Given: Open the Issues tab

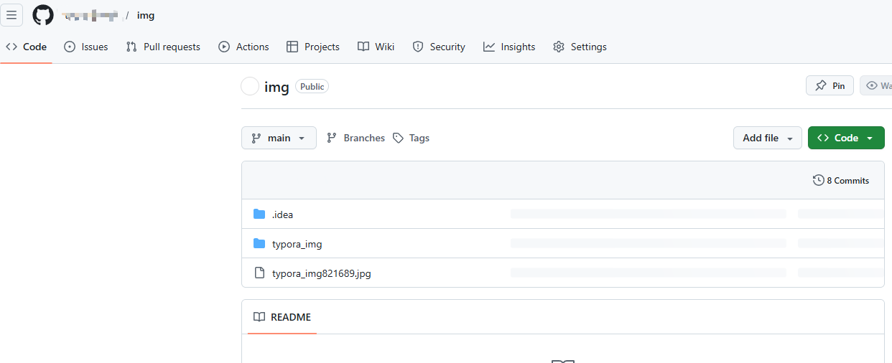Looking at the screenshot, I should 86,47.
